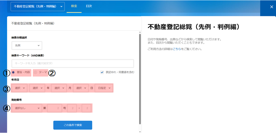Select the 要旨・内容 radio button
Image resolution: width=276 pixels, height=133 pixels.
pyautogui.click(x=13, y=72)
